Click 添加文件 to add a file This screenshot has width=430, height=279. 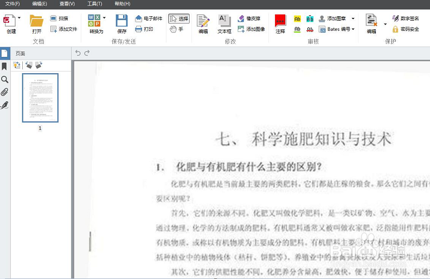click(64, 29)
